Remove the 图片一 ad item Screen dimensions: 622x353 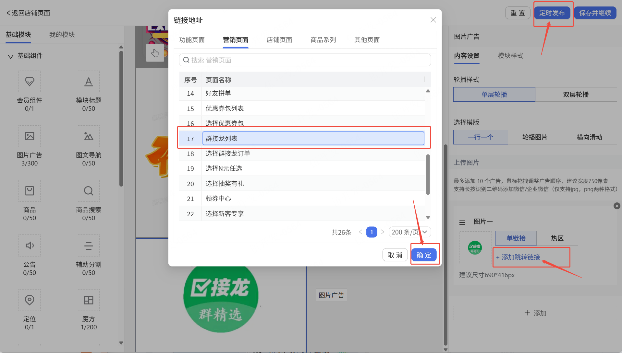(x=617, y=206)
